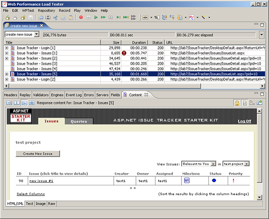Viewport: 269px width, 219px height.
Task: Open the Play menu
Action: (77, 11)
